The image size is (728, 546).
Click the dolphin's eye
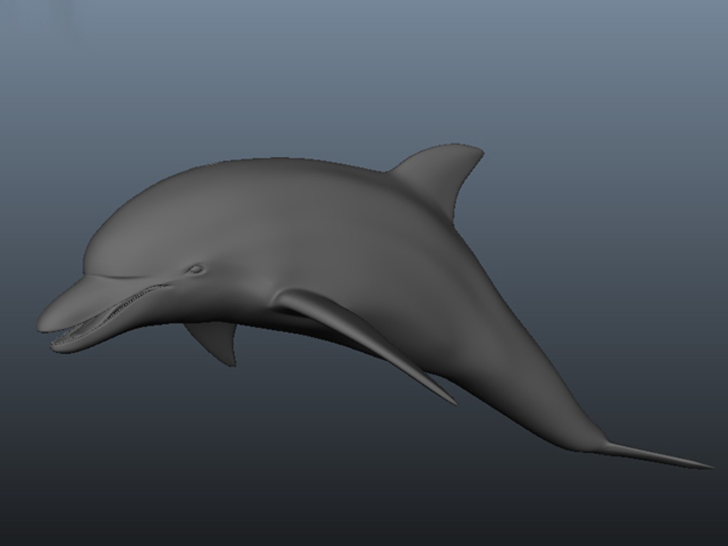pos(195,269)
